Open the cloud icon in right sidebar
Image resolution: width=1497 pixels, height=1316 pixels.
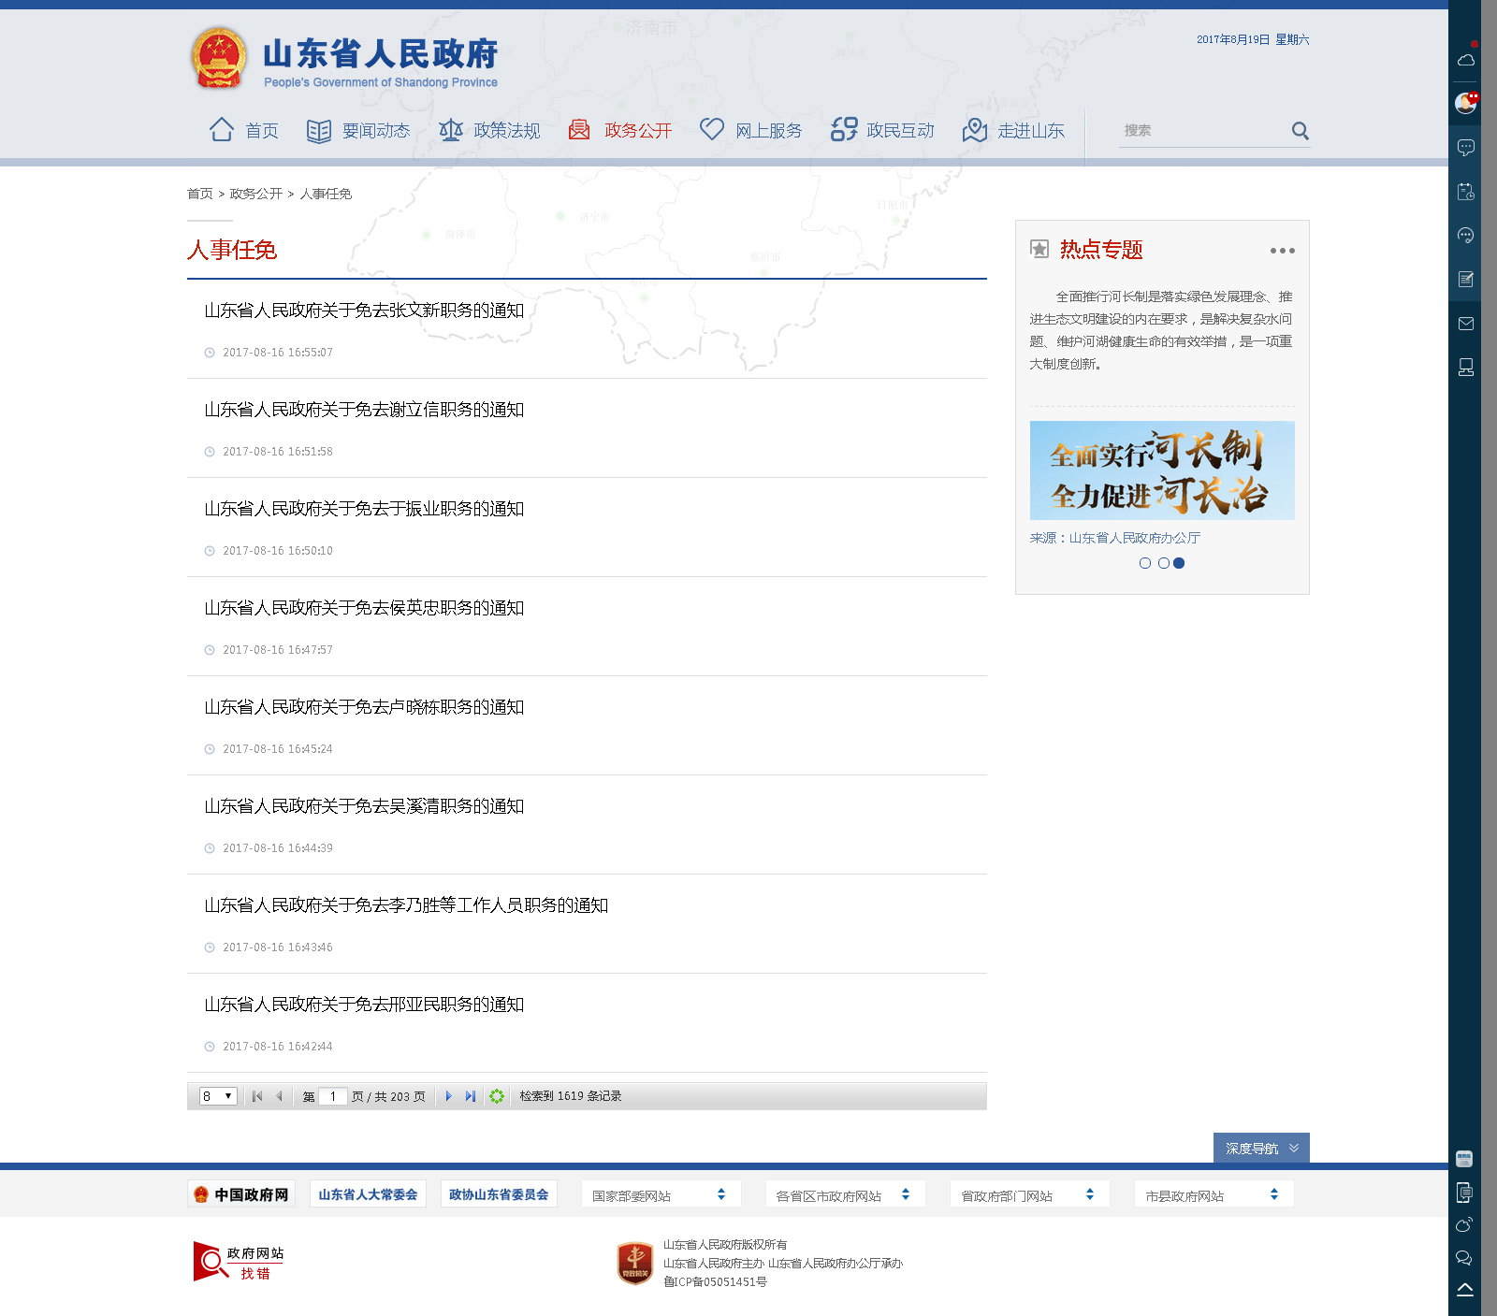click(1465, 60)
